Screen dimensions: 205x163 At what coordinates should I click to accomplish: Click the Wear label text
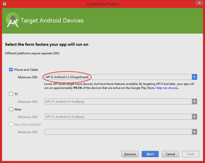[18, 109]
